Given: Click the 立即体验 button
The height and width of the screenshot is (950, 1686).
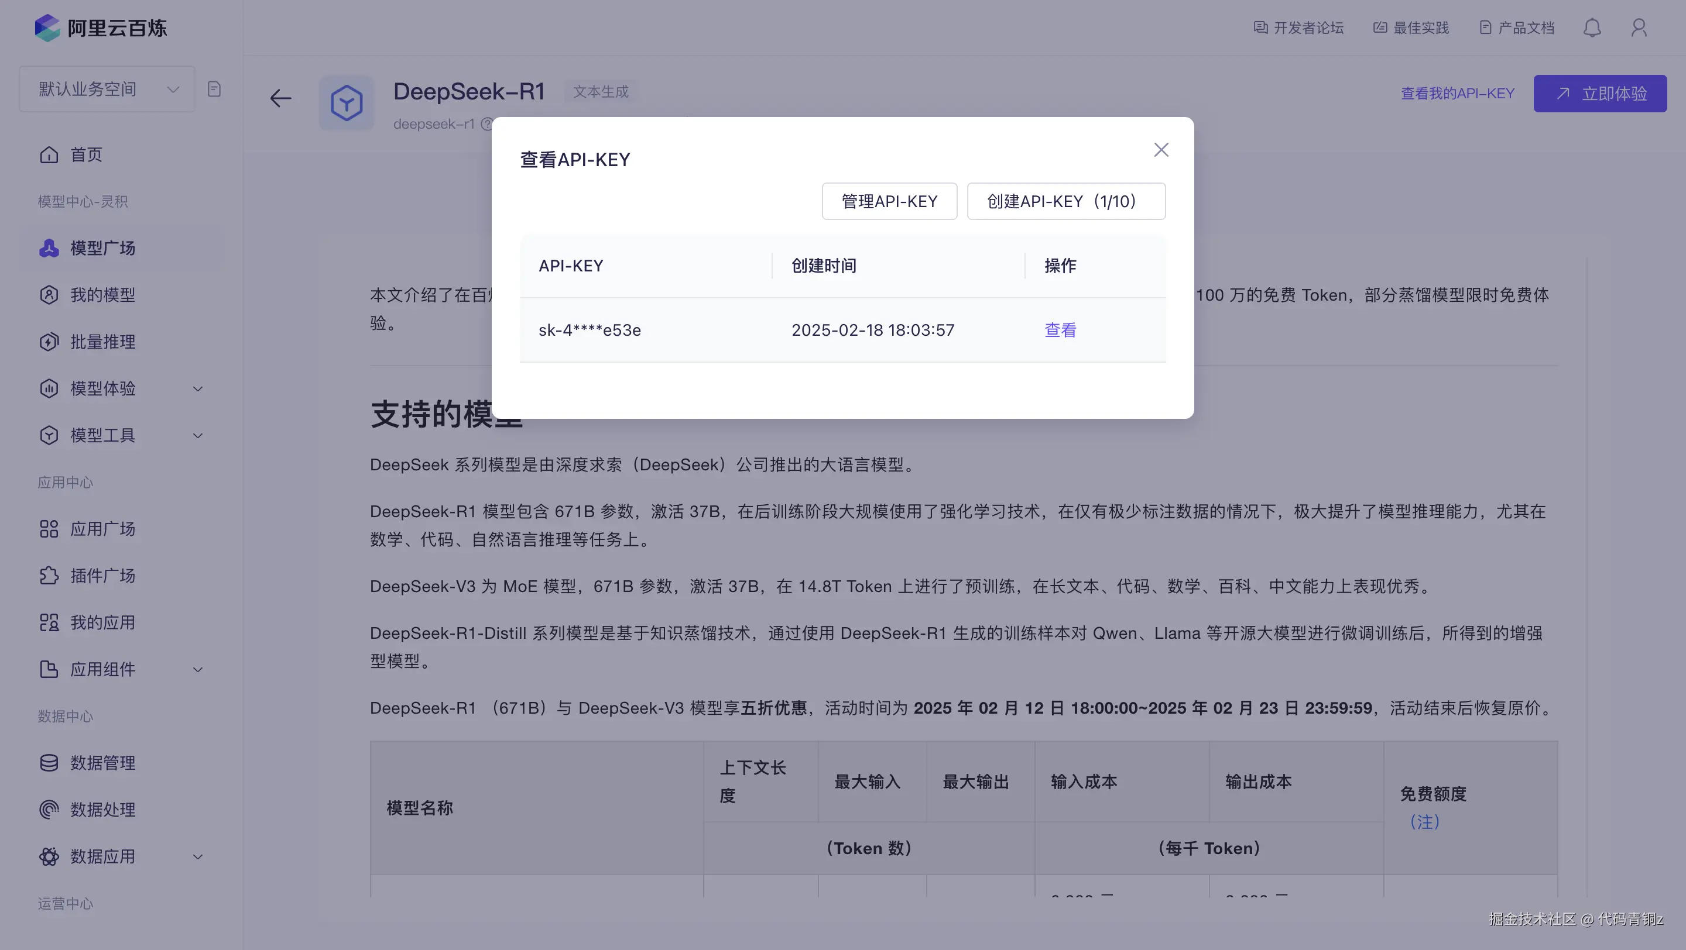Looking at the screenshot, I should [x=1599, y=94].
